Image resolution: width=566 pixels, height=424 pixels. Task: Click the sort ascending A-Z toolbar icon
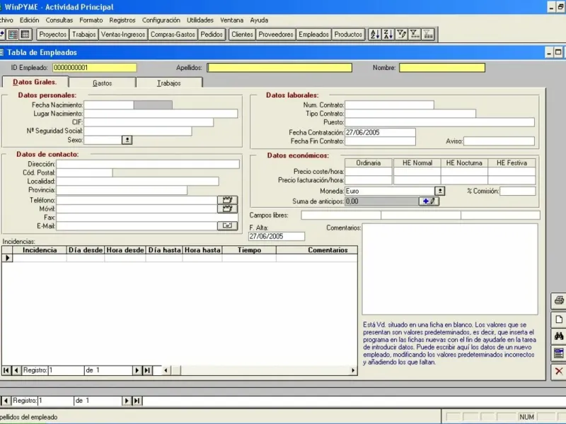[x=375, y=34]
